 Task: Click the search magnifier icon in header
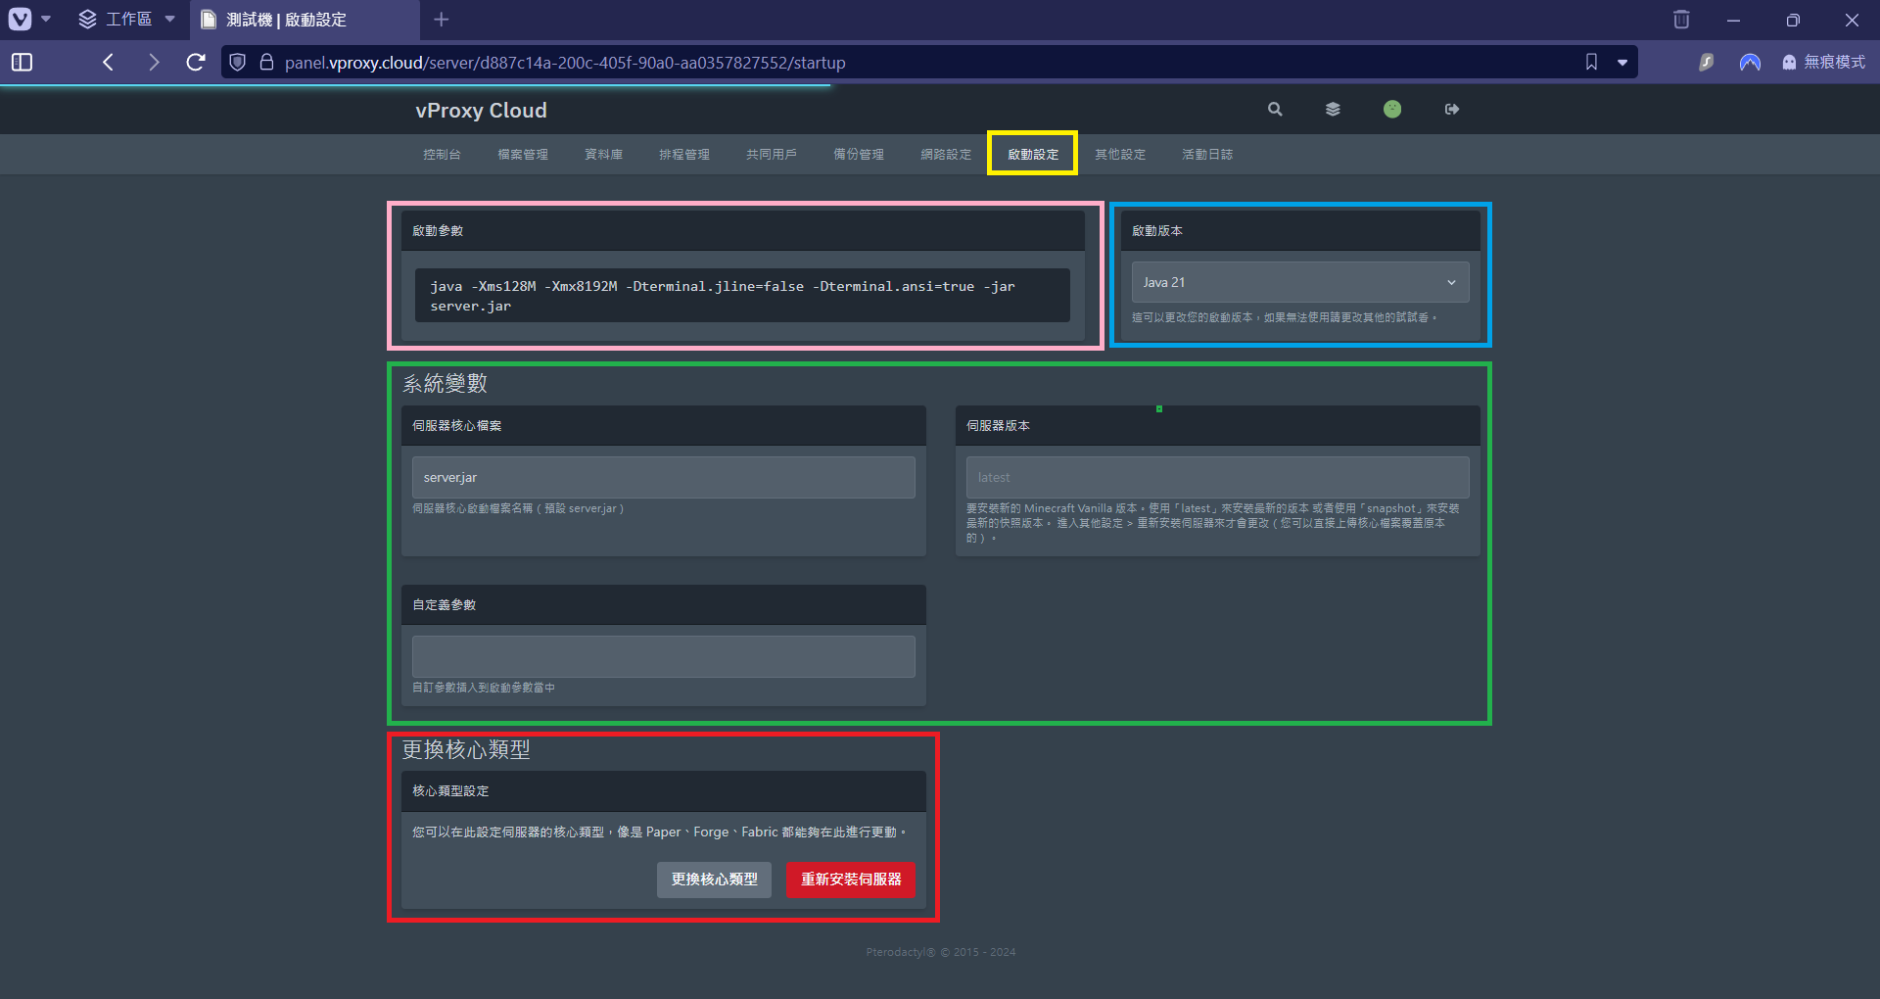pos(1275,110)
